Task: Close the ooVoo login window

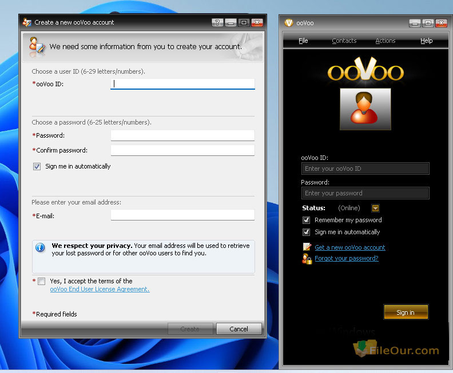Action: (x=442, y=23)
